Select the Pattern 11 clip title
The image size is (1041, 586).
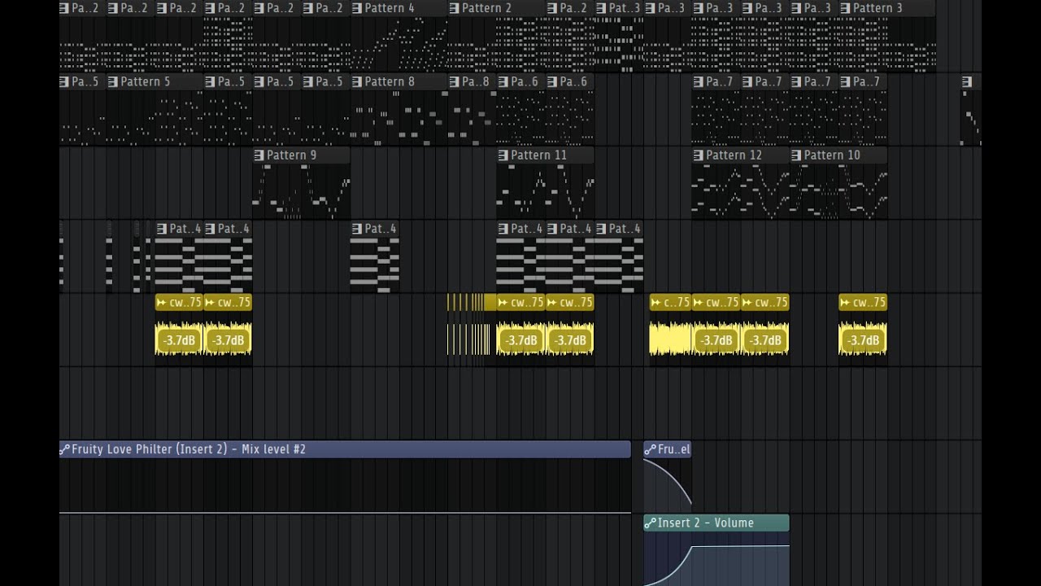[538, 155]
